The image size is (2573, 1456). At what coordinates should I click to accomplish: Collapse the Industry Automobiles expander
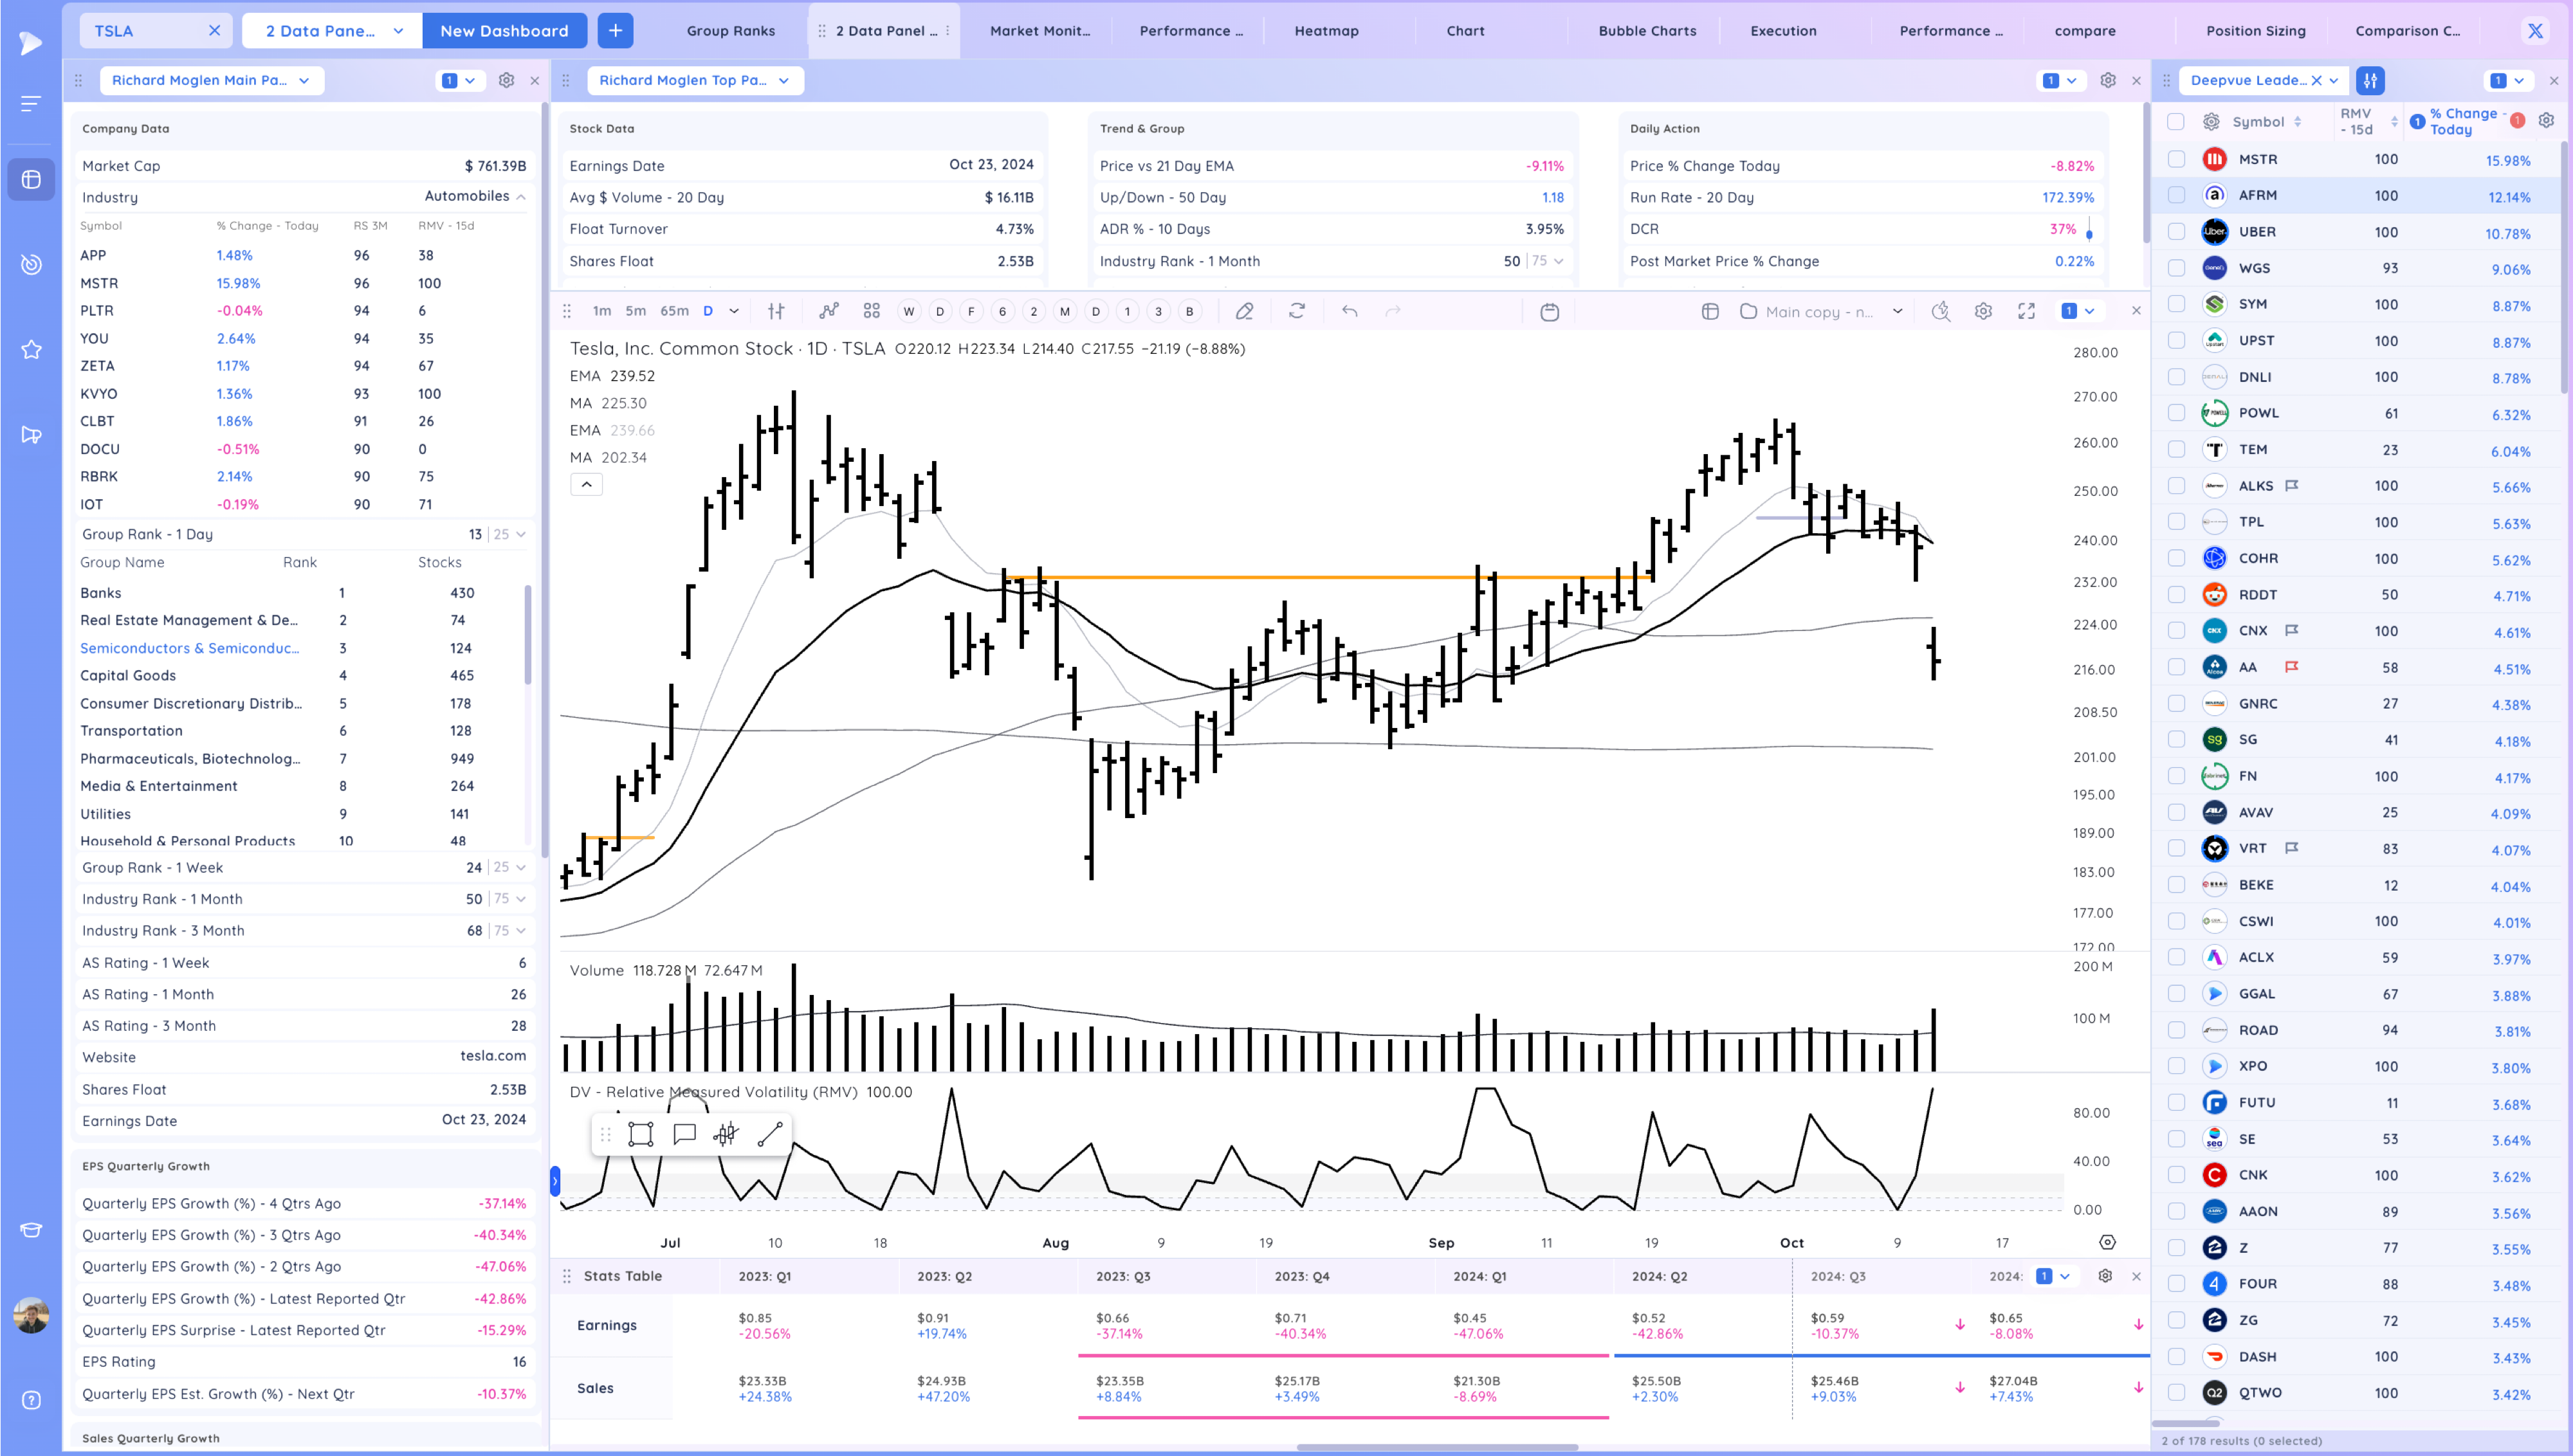pos(521,197)
